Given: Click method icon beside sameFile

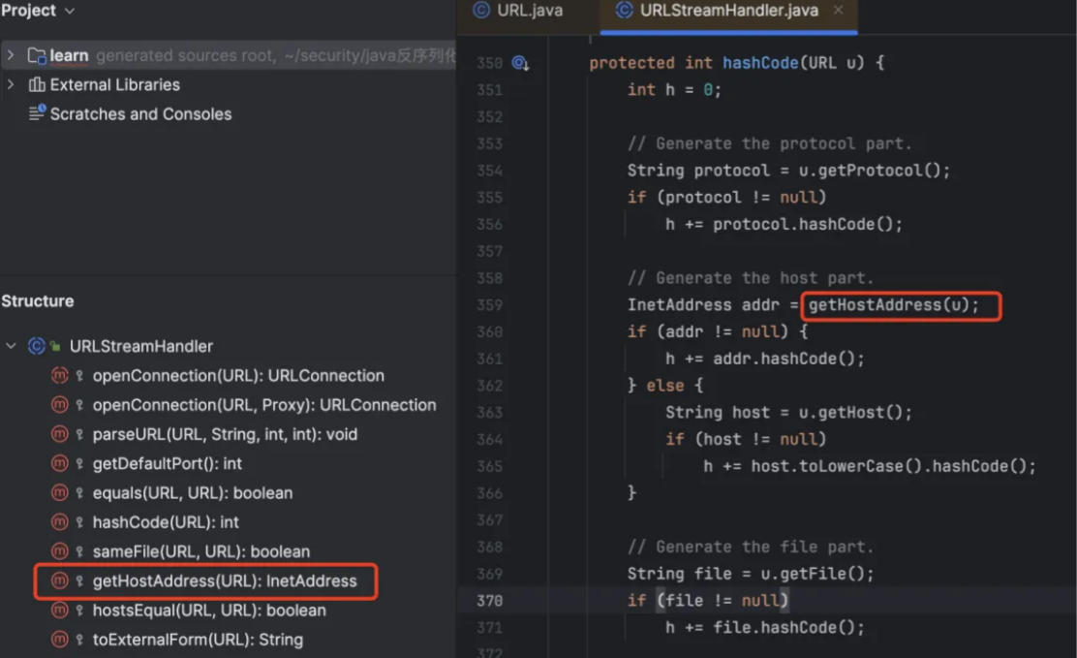Looking at the screenshot, I should point(60,551).
